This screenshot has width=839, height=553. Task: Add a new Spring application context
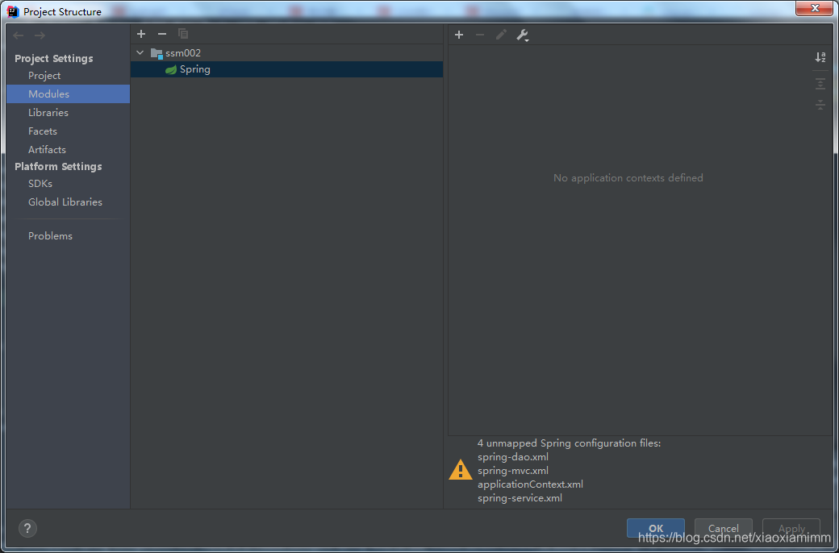coord(459,35)
